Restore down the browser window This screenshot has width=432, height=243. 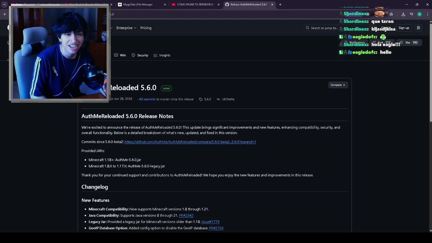pos(417,4)
